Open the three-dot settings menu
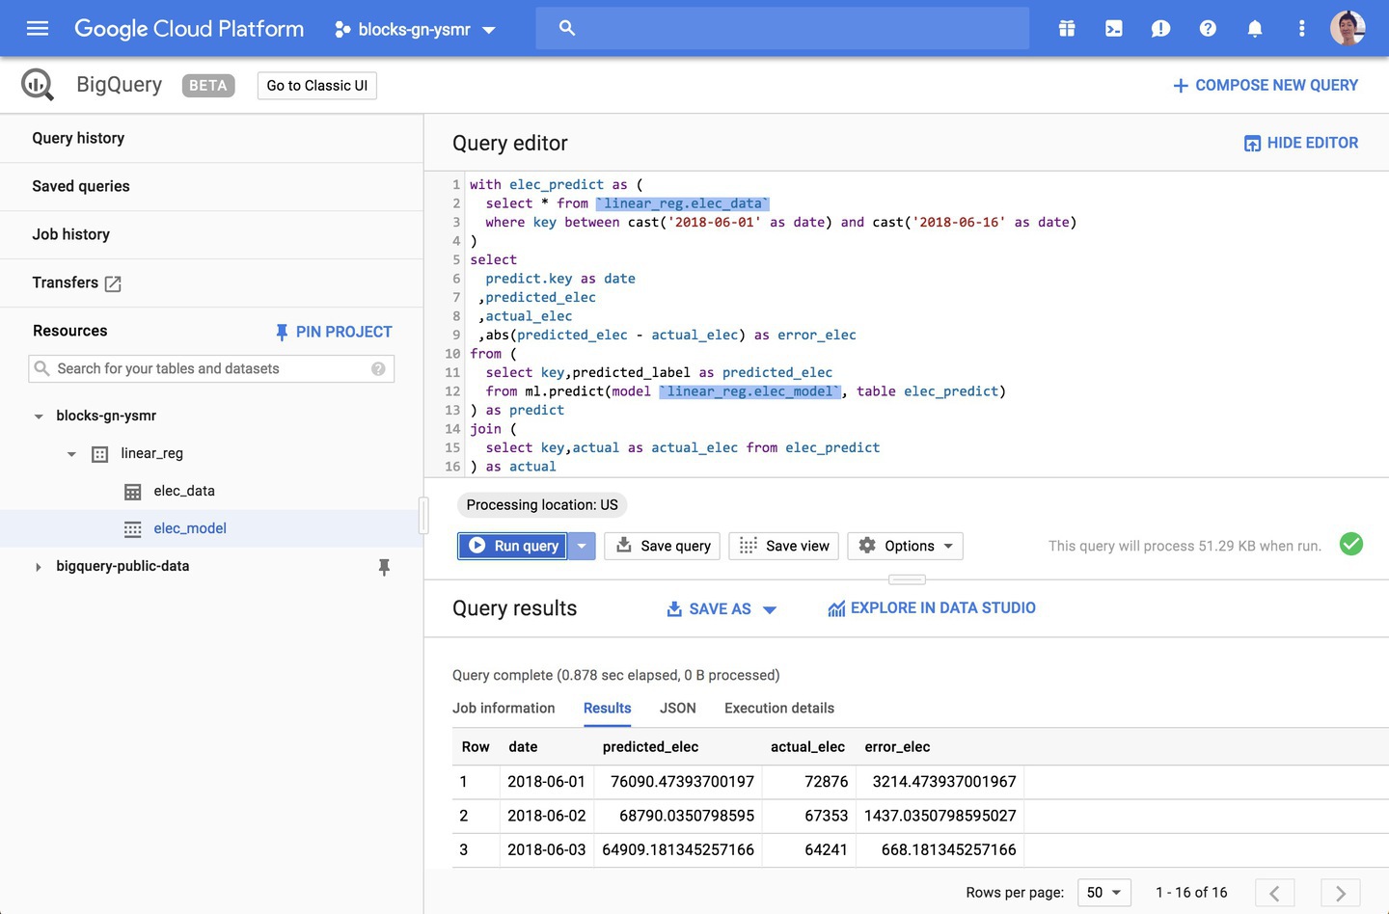Viewport: 1389px width, 914px height. 1302,29
